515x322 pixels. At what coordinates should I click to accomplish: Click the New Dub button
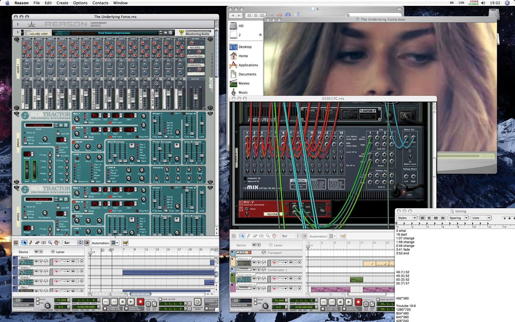pyautogui.click(x=148, y=304)
